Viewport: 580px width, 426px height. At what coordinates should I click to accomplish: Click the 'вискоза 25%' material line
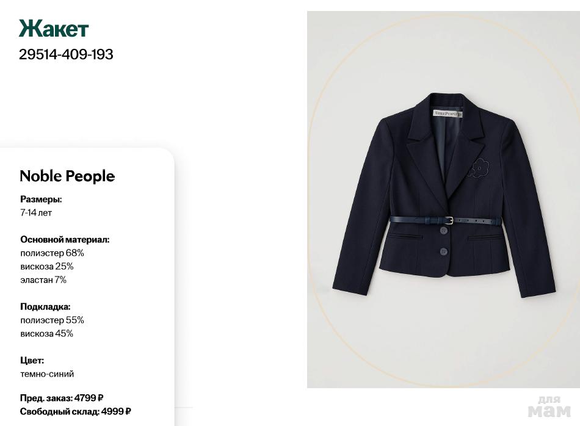(46, 266)
